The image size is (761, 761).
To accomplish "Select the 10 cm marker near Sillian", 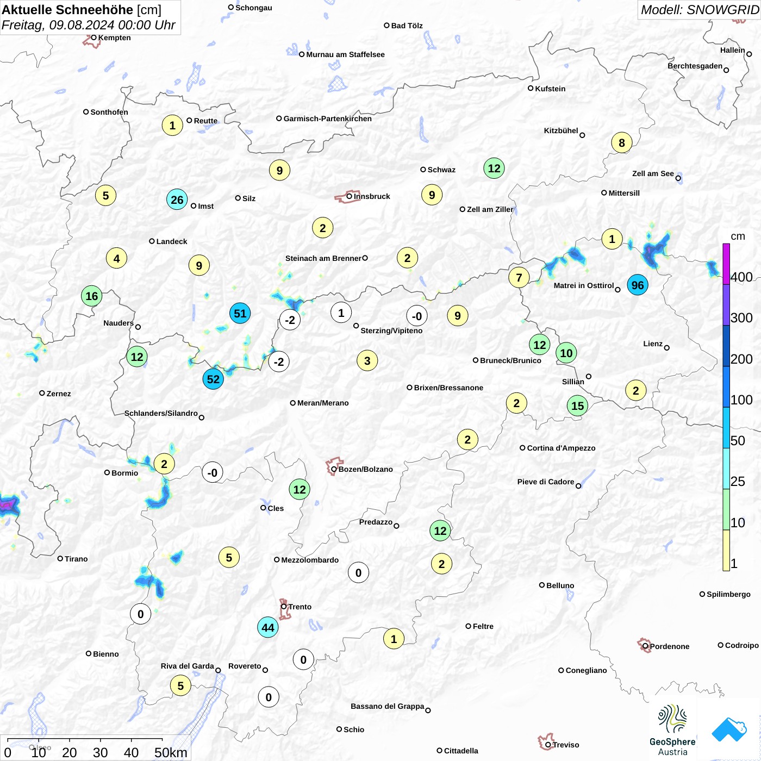I will pos(566,353).
